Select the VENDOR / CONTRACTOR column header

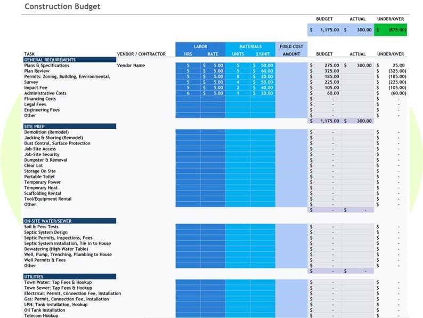pos(141,54)
